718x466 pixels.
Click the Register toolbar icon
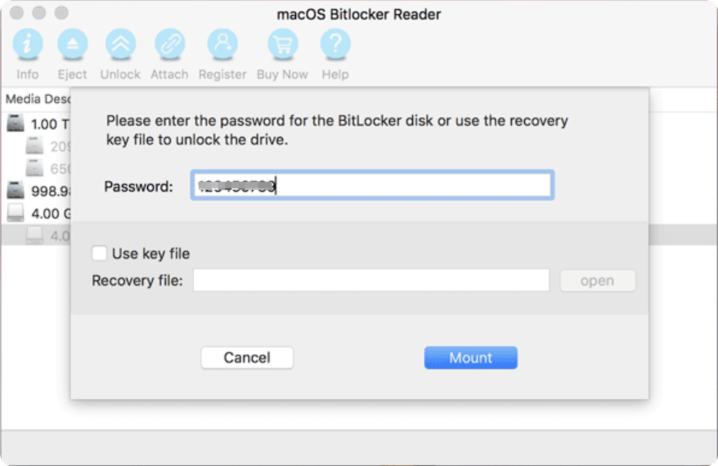(222, 45)
